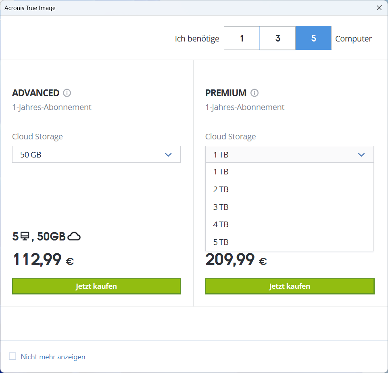The width and height of the screenshot is (388, 373).
Task: Click the info icon next to PREMIUM
Action: [x=254, y=93]
